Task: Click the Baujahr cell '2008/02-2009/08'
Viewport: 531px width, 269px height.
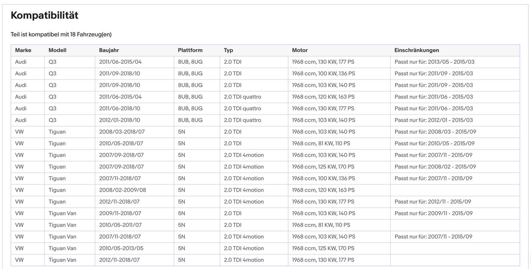Action: (x=122, y=190)
